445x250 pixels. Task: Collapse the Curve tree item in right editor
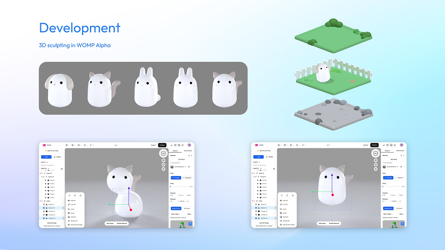(254, 177)
